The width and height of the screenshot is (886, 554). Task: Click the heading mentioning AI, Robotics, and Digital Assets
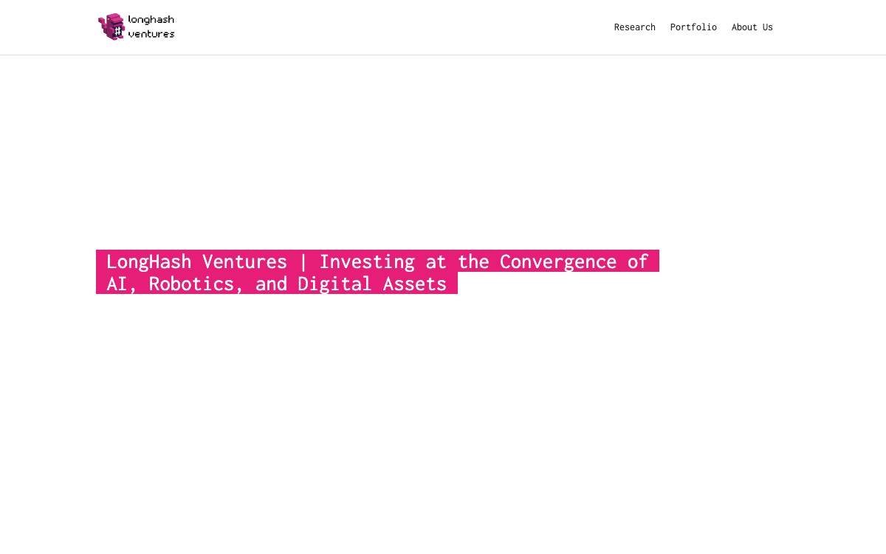(377, 272)
